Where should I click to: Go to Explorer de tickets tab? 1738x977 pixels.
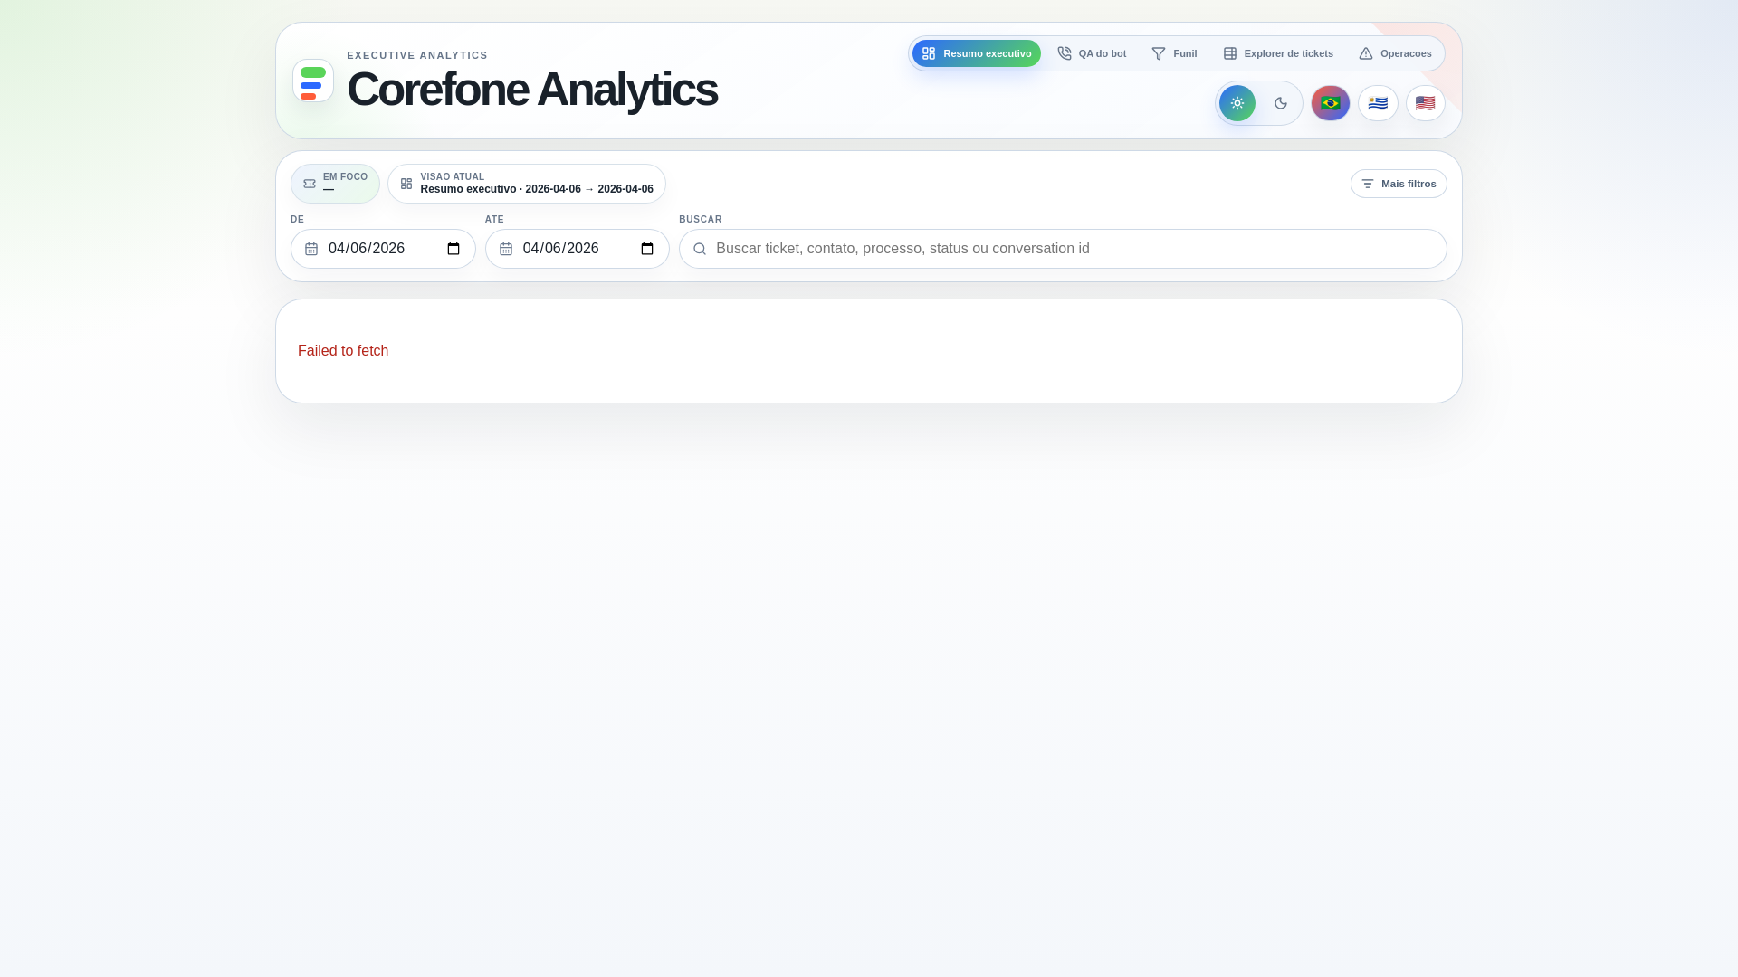point(1277,53)
